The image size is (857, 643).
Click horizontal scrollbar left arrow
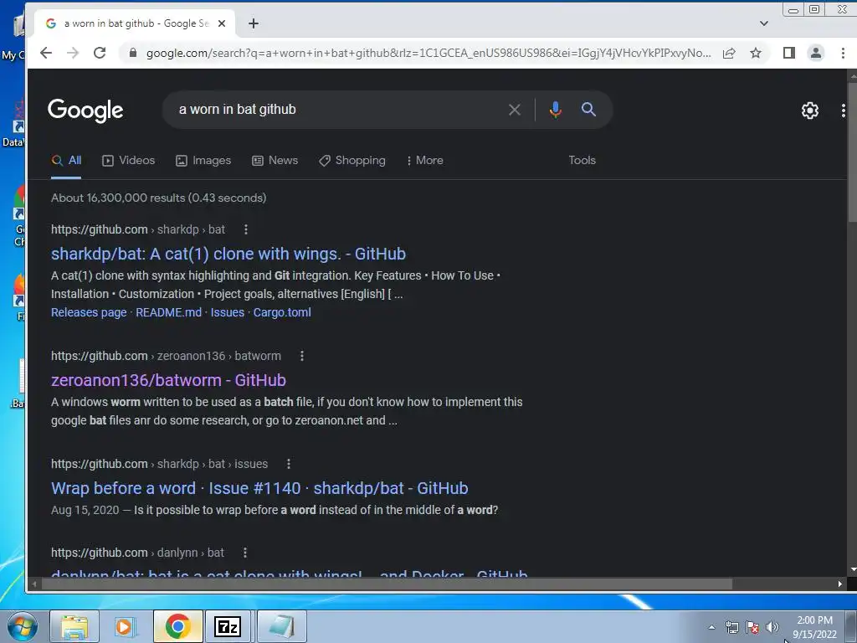coord(33,584)
